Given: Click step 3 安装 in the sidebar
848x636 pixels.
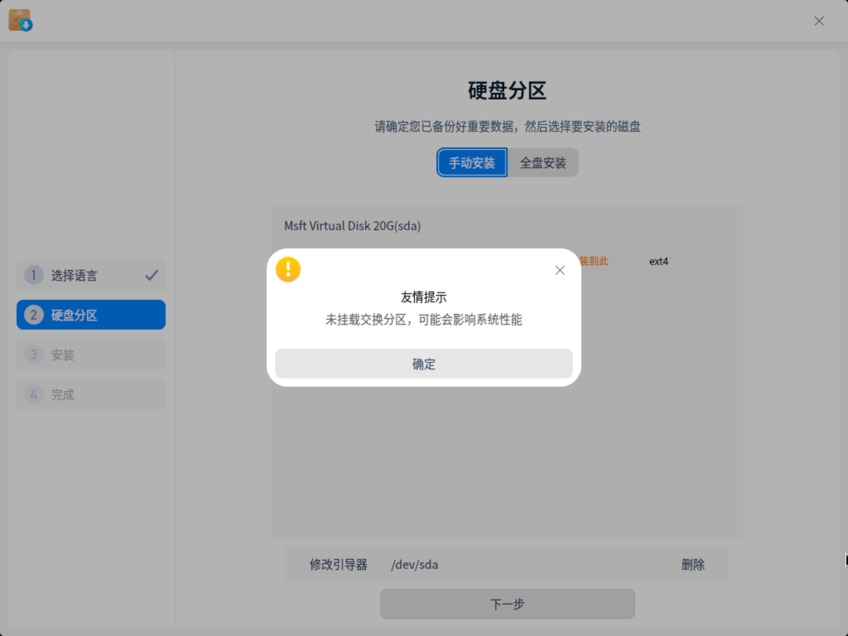Looking at the screenshot, I should (x=91, y=354).
